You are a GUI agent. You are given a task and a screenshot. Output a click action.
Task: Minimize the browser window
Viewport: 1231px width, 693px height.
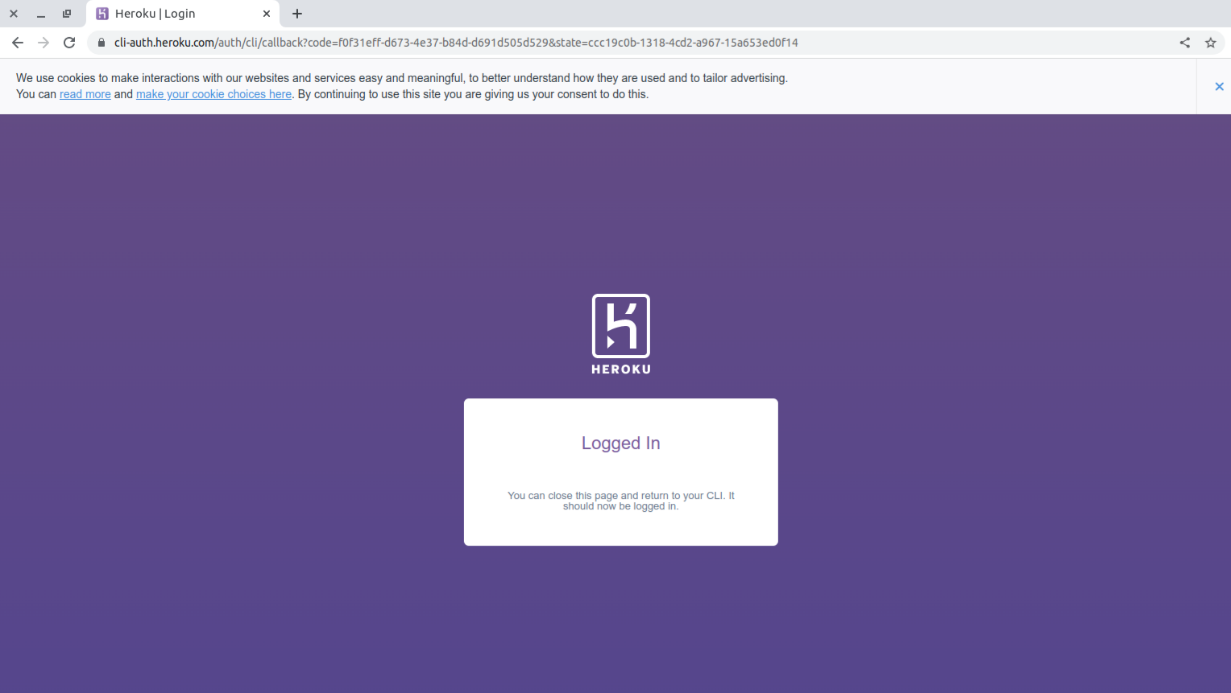(40, 14)
